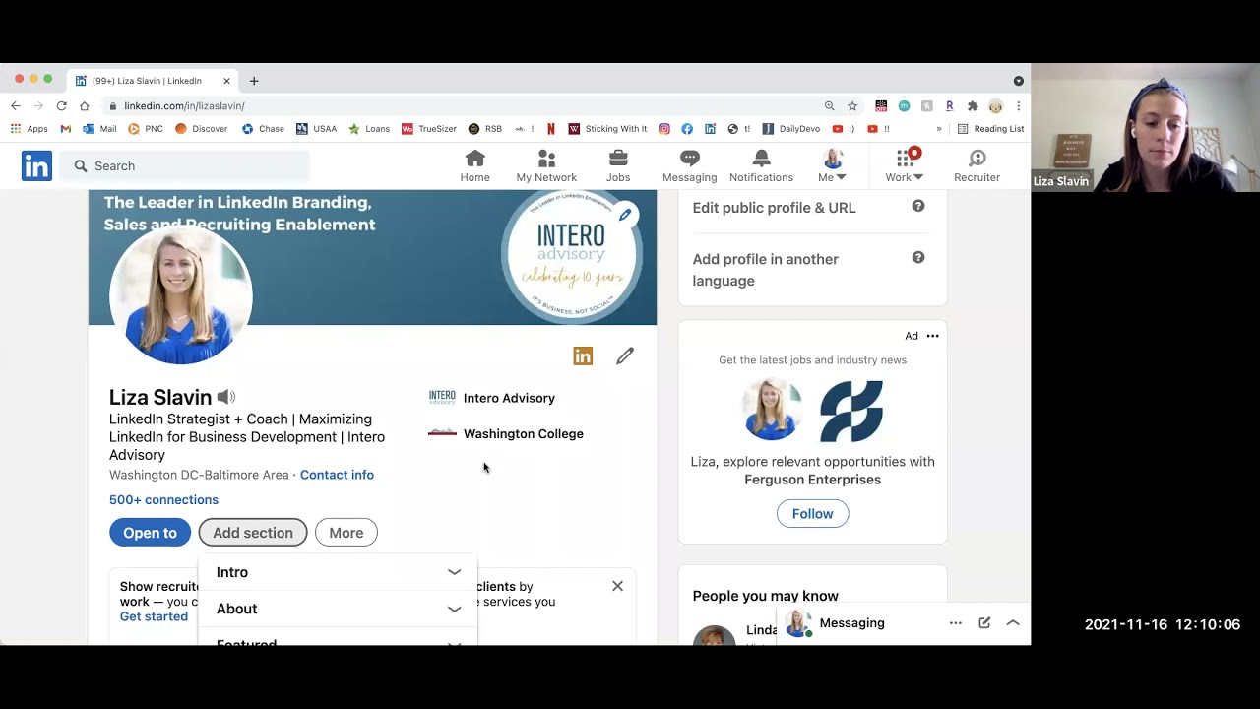The image size is (1260, 709).
Task: Open help for Add profile in another language
Action: tap(918, 257)
